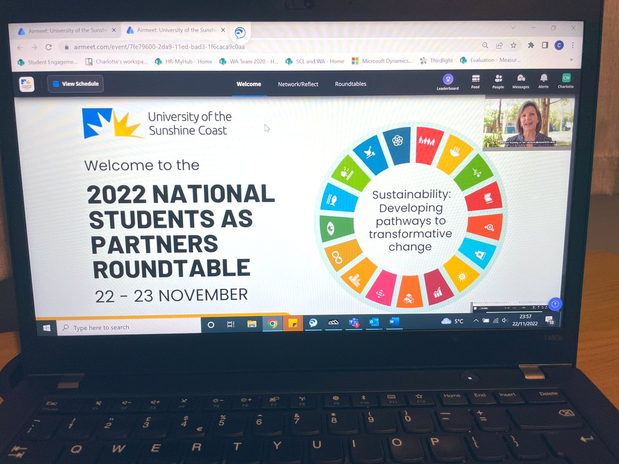Open File Explorer from the taskbar
The height and width of the screenshot is (464, 619).
point(252,324)
